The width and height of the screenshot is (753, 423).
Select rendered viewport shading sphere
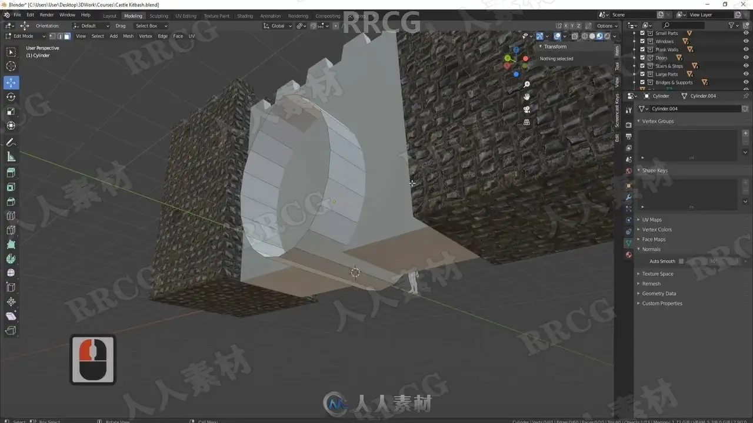tap(607, 36)
